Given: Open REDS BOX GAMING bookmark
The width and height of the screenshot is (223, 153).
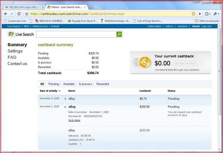Looking at the screenshot, I should (50, 21).
